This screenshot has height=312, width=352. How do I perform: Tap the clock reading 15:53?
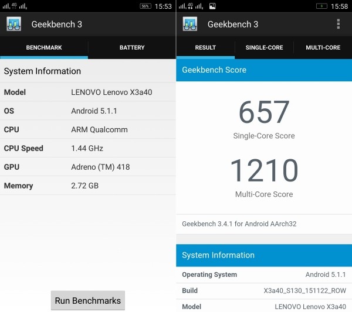163,6
